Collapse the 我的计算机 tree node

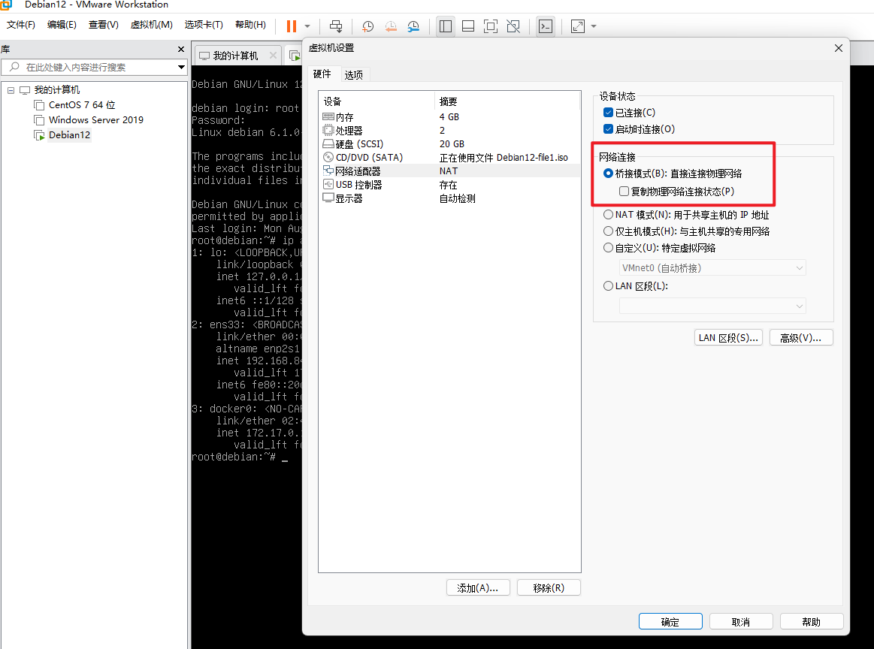tap(11, 90)
